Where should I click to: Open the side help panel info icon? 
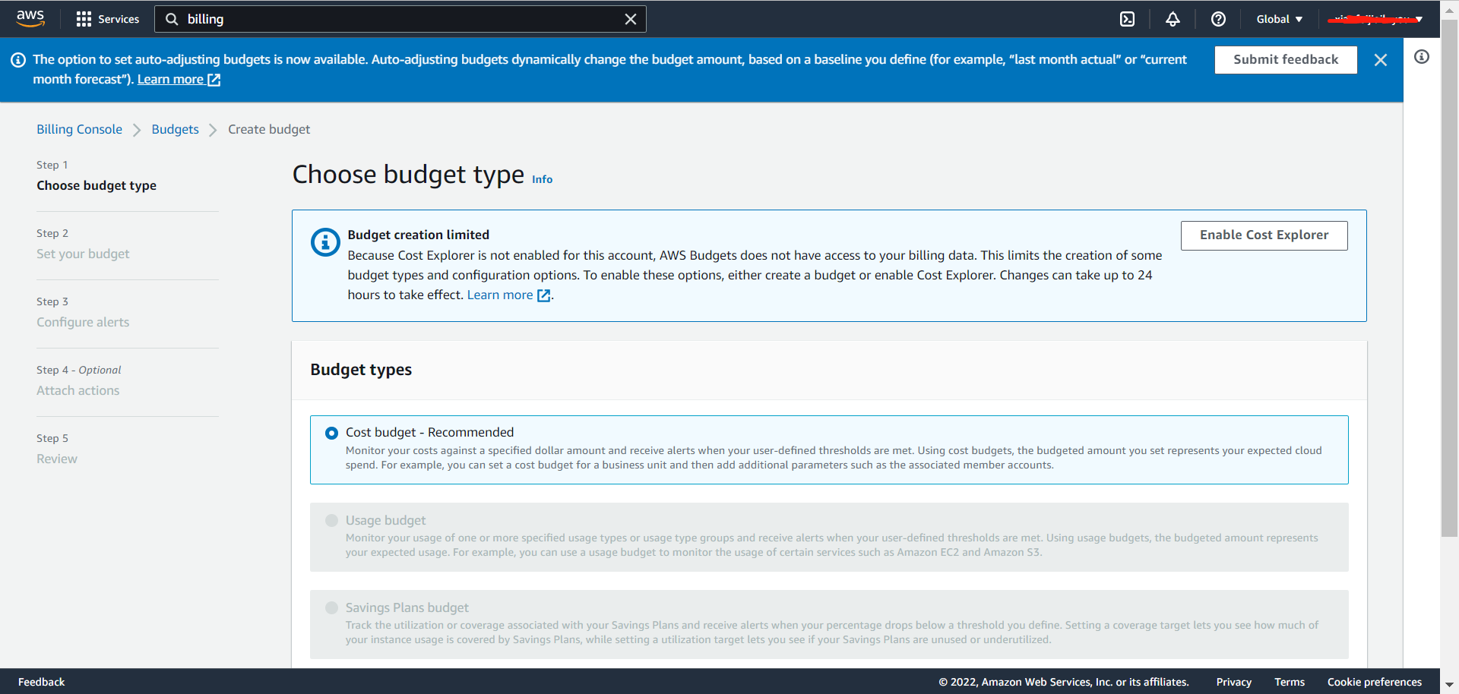pyautogui.click(x=1422, y=57)
